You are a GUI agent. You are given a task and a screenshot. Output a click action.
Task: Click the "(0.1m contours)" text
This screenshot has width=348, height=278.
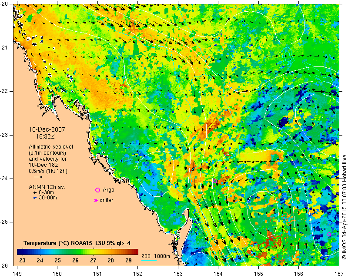coord(47,153)
